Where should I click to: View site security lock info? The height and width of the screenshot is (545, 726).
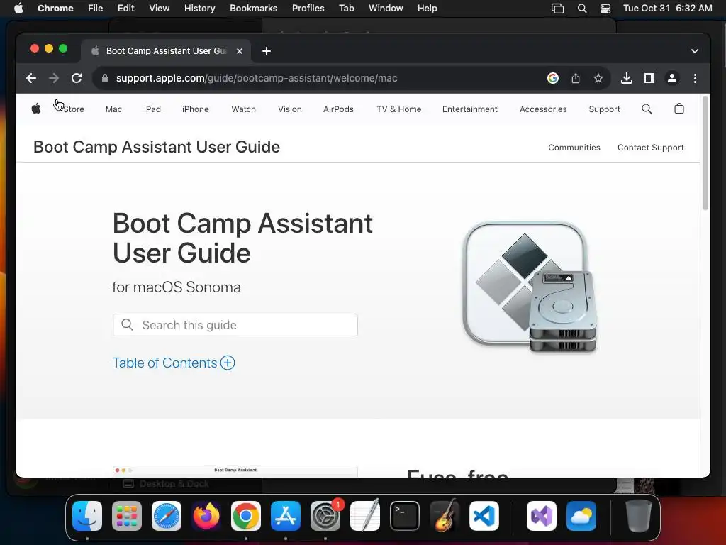point(105,78)
